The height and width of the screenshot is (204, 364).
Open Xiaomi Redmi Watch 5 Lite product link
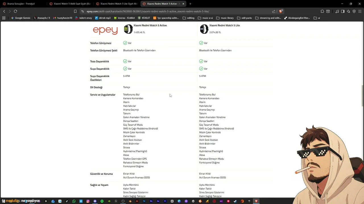click(x=225, y=25)
